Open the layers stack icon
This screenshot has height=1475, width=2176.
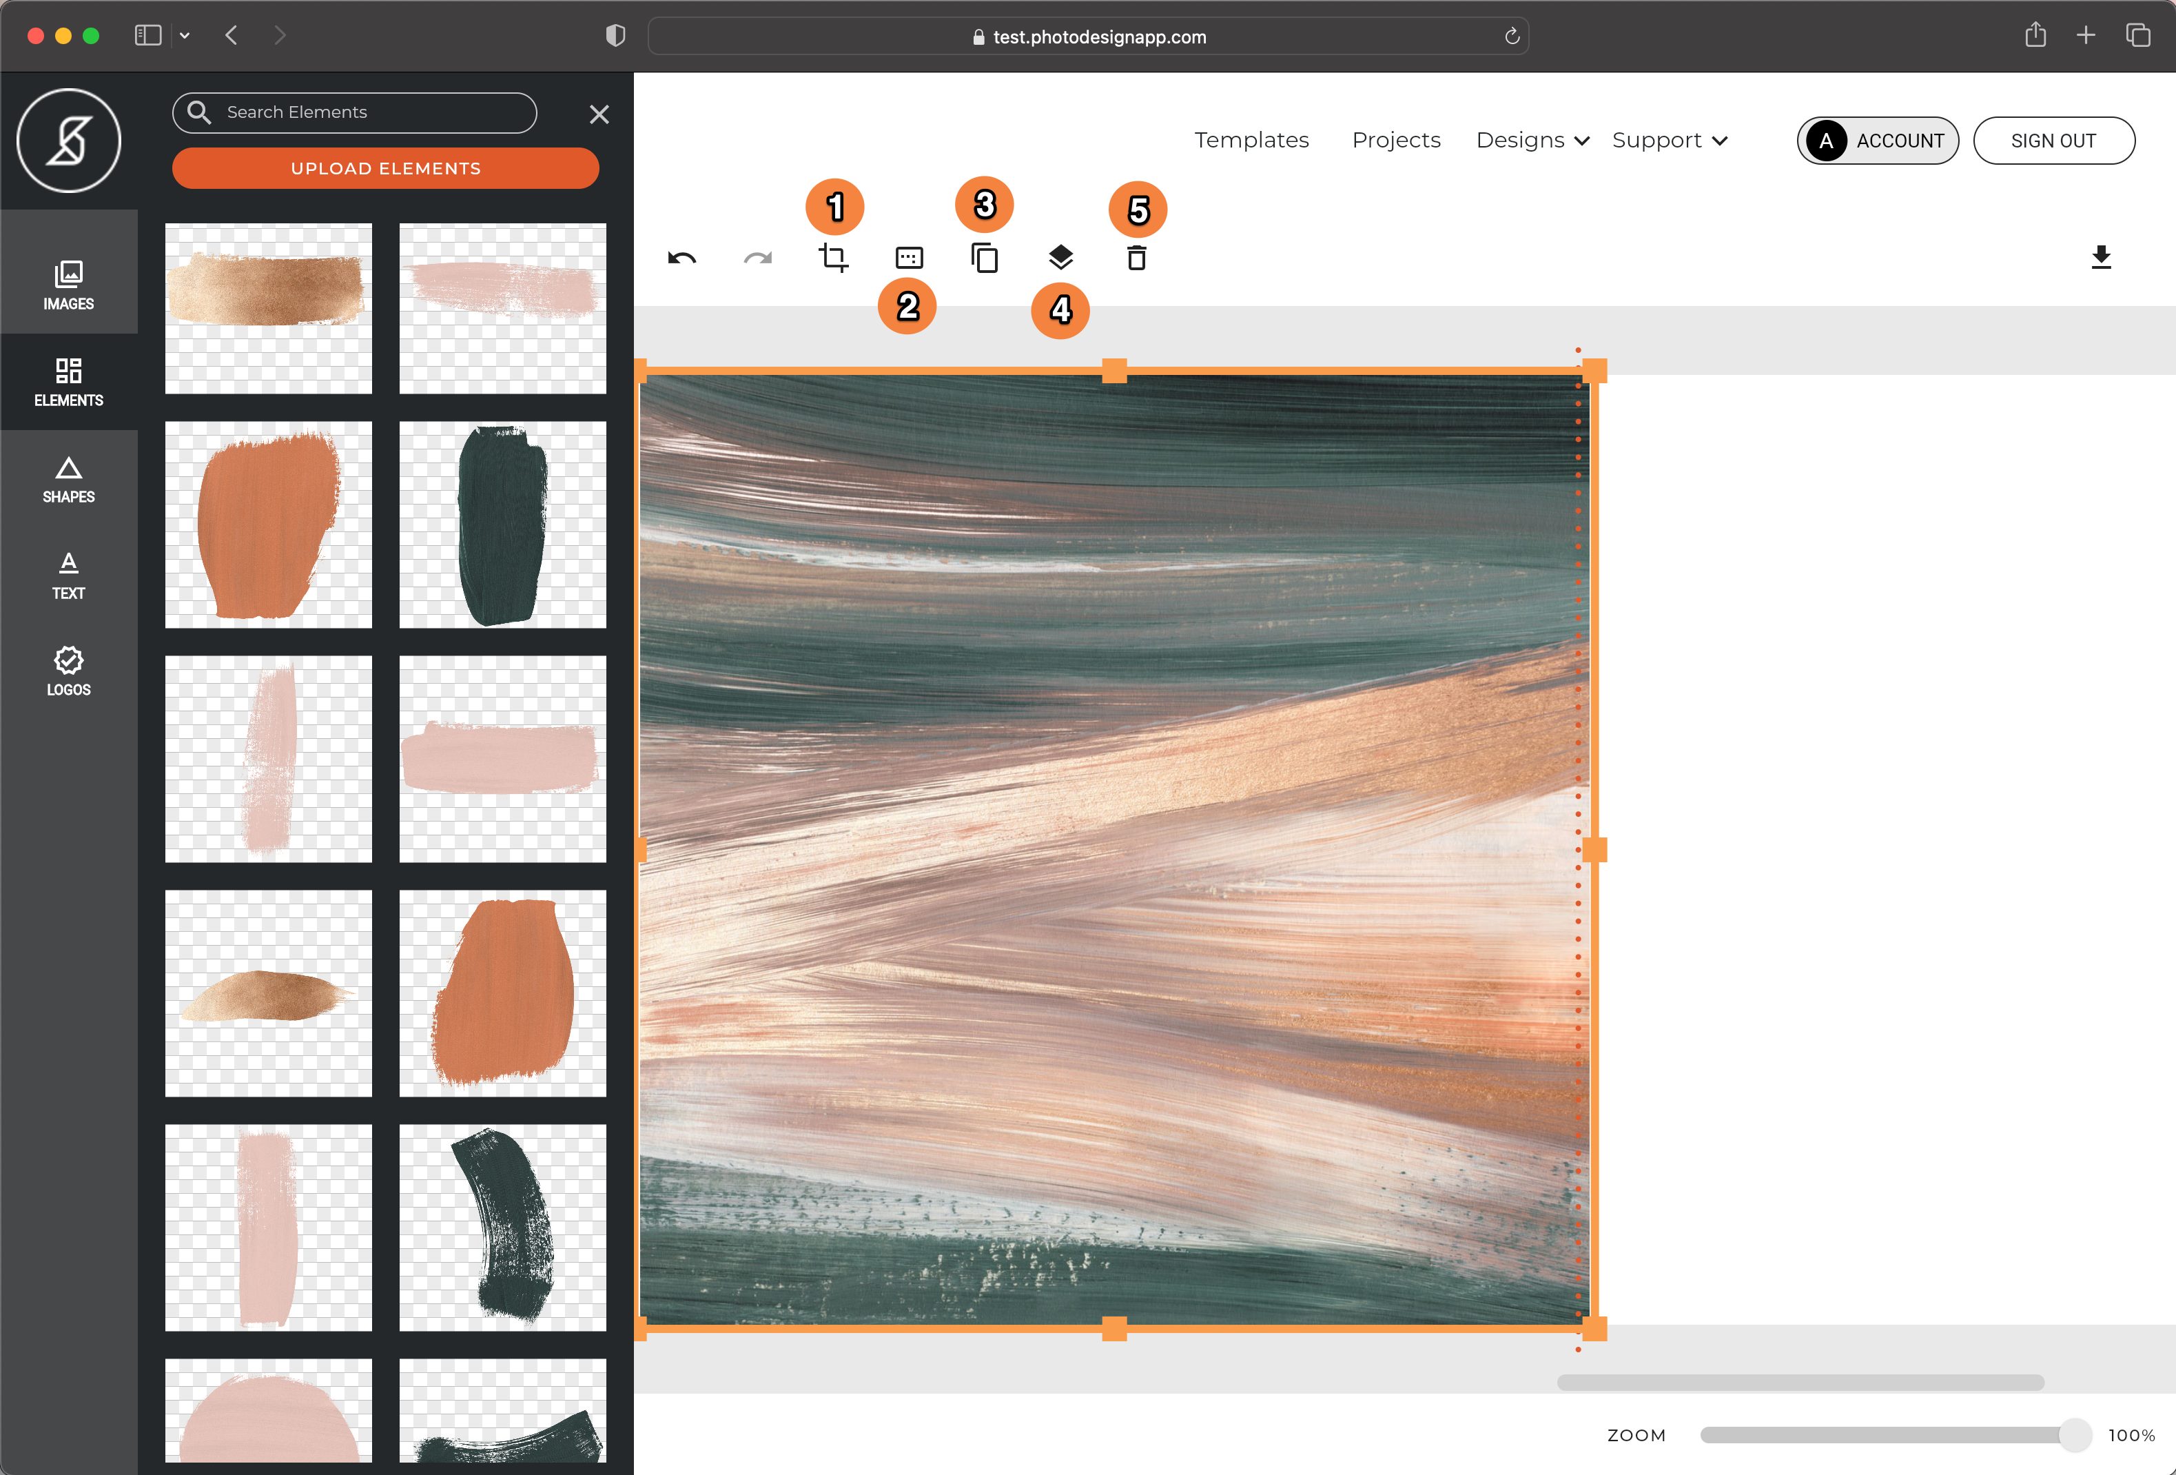coord(1061,258)
